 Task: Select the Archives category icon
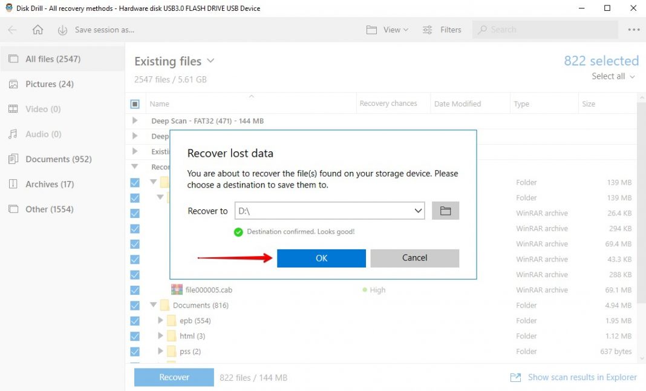coord(13,184)
